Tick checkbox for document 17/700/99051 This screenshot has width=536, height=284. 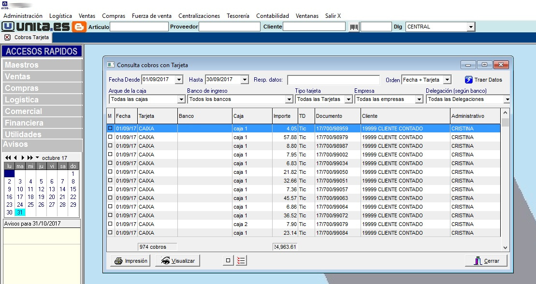[110, 180]
